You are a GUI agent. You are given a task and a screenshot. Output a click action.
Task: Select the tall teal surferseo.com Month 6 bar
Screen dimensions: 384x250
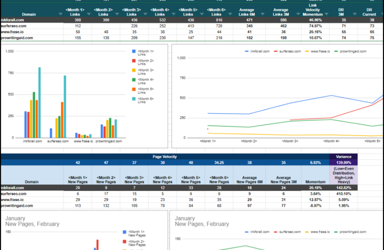(x=65, y=107)
